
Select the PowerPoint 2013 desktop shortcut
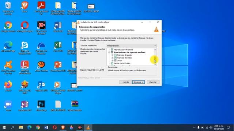click(x=58, y=66)
